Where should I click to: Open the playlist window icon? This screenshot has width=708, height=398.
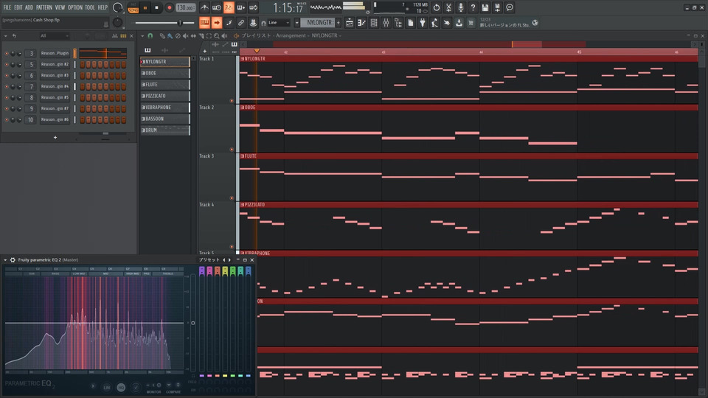[x=350, y=23]
